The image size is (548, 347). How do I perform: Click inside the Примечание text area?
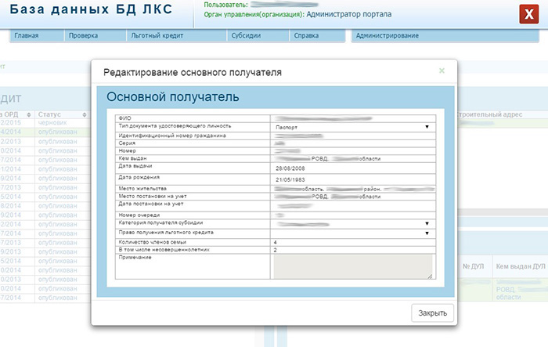click(352, 266)
